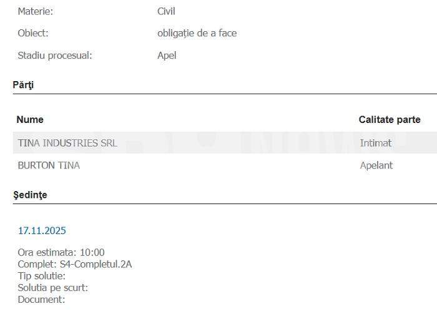Click the Stadiu procesual label
437x314 pixels.
pyautogui.click(x=55, y=56)
